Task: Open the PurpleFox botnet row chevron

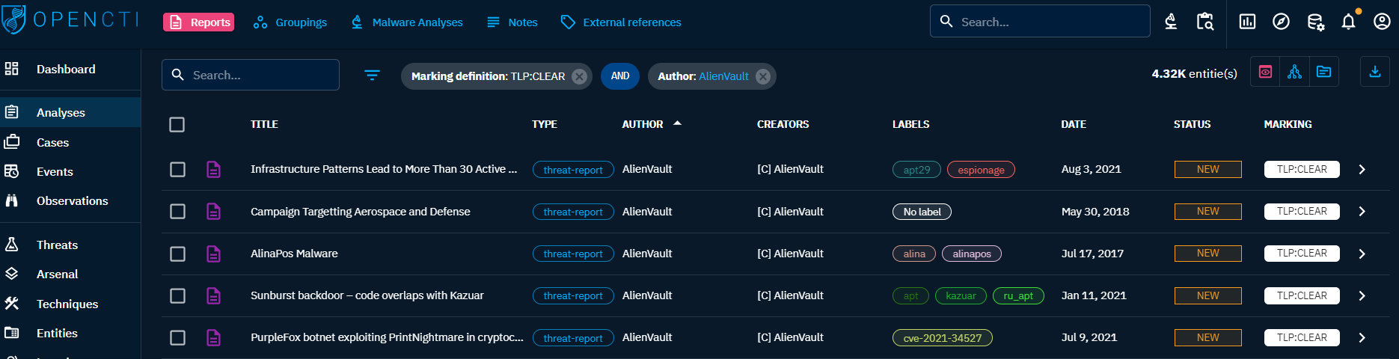Action: 1362,338
